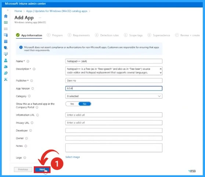Set featured app toggle to No
This screenshot has height=177, width=205.
(84, 104)
